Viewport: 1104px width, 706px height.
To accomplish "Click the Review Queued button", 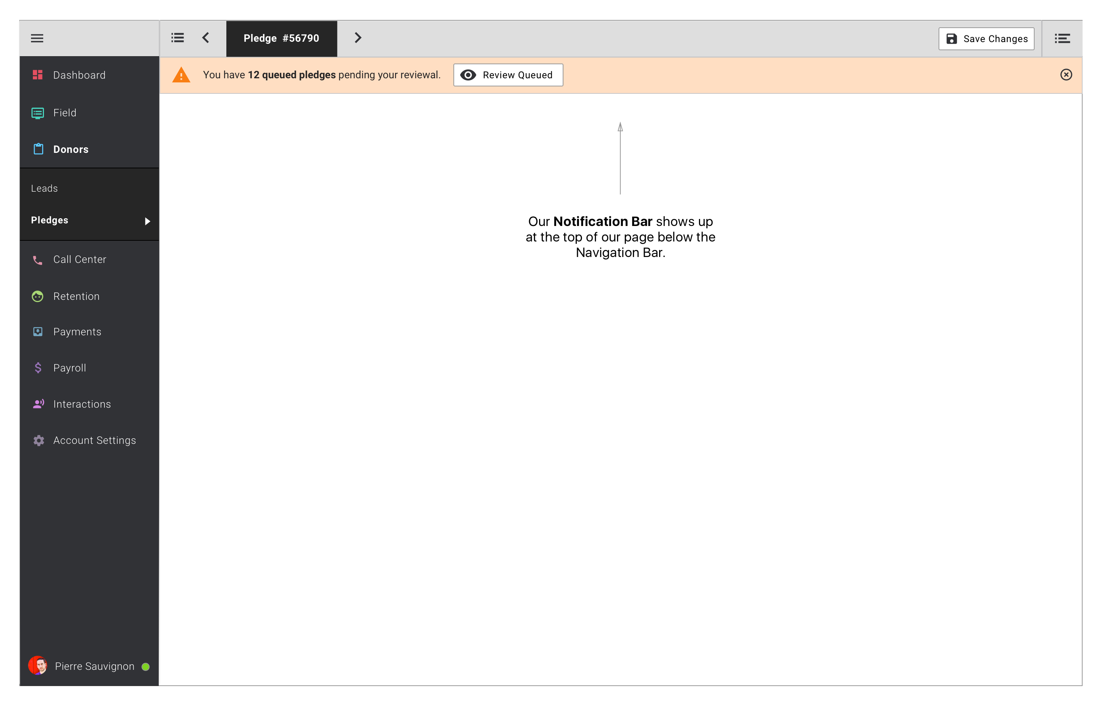I will (508, 75).
